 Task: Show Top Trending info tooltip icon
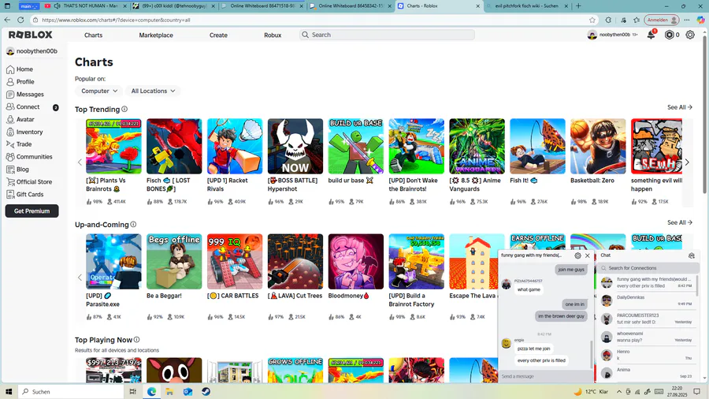tap(124, 109)
